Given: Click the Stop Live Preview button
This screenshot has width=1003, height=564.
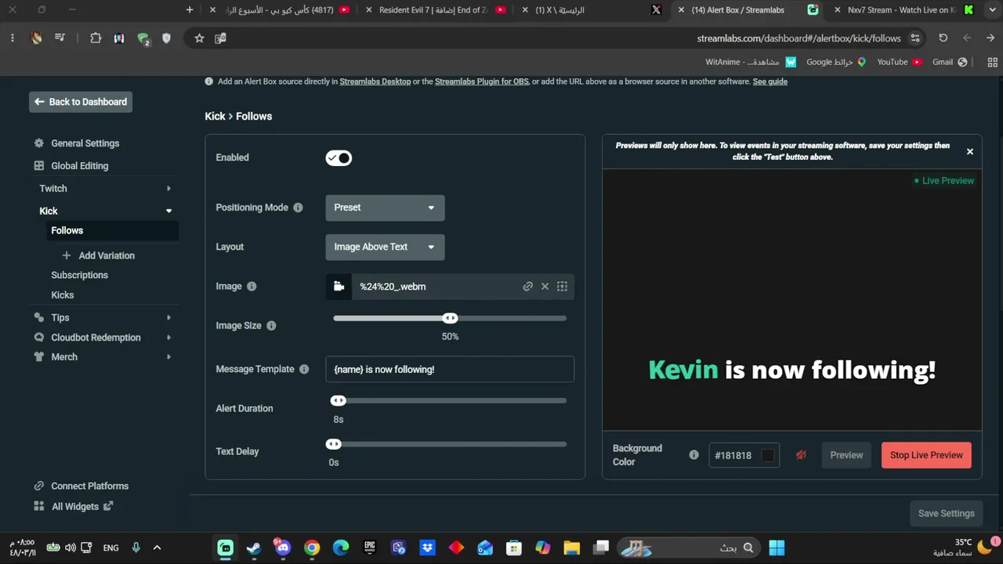Looking at the screenshot, I should pyautogui.click(x=926, y=455).
